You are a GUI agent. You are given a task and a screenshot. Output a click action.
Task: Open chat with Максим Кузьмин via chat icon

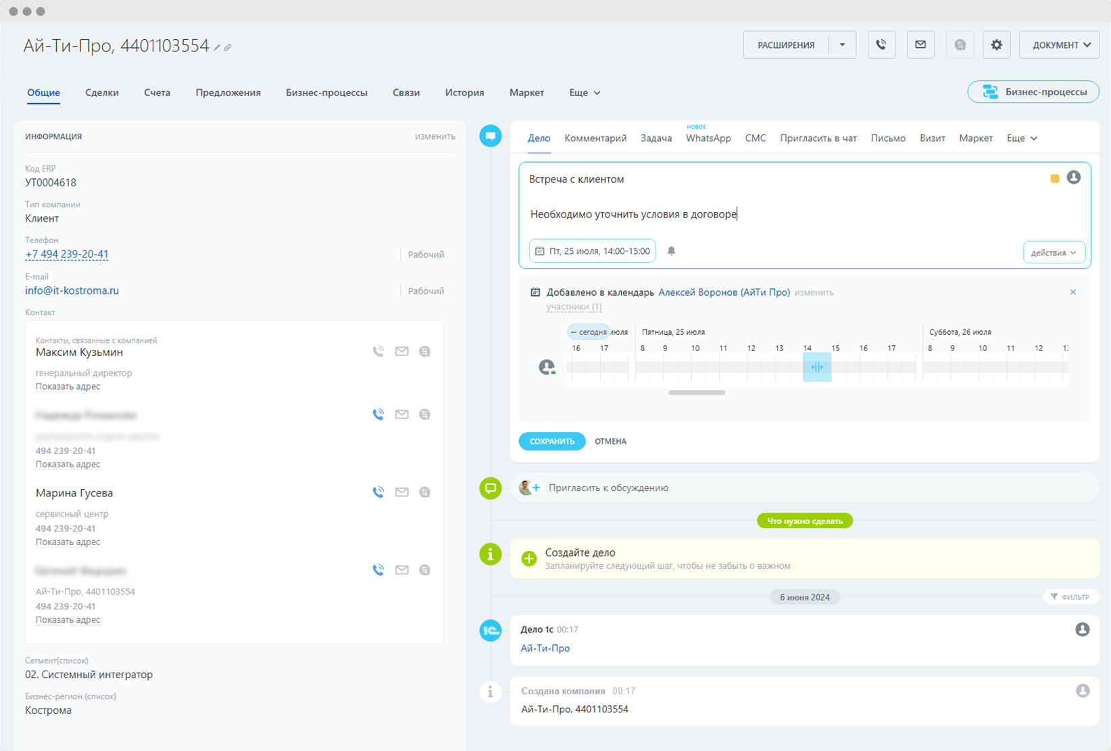coord(424,351)
